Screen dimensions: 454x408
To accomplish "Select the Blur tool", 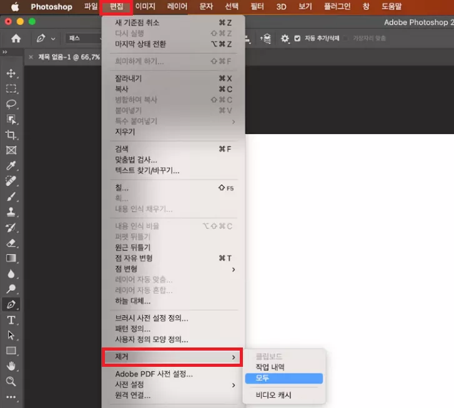I will tap(11, 273).
